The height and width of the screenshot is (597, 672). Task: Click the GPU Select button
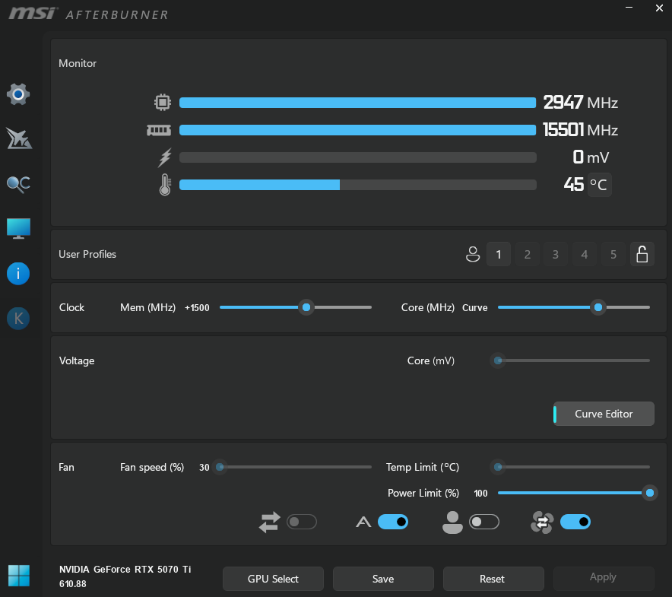(273, 579)
